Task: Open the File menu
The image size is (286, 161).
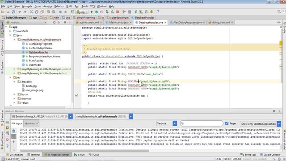Action: click(3, 6)
